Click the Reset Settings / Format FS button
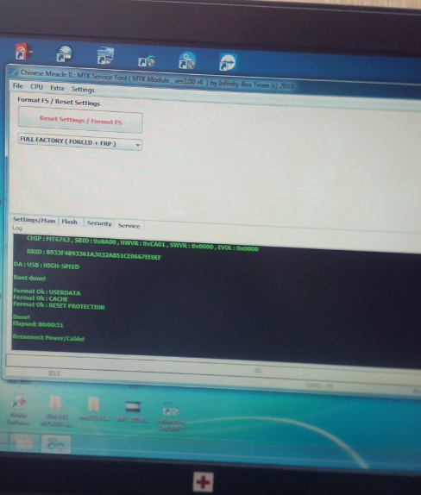Image resolution: width=421 pixels, height=495 pixels. [x=80, y=120]
